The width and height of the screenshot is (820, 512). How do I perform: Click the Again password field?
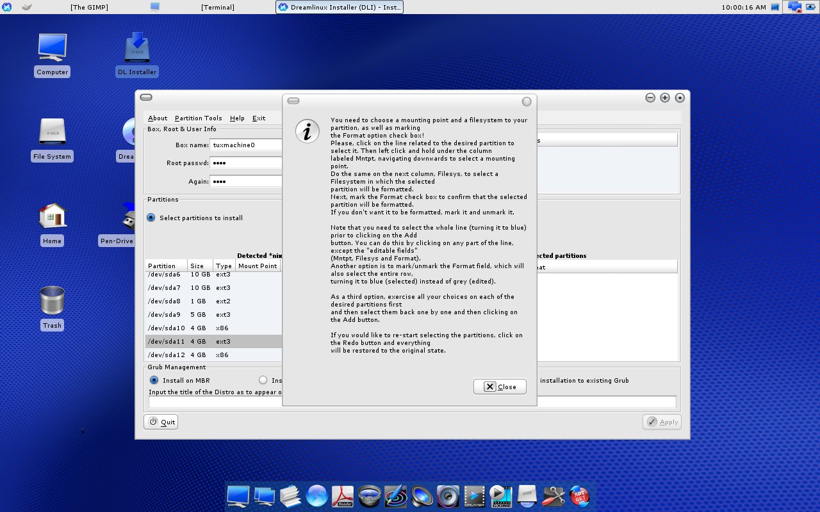tap(247, 182)
